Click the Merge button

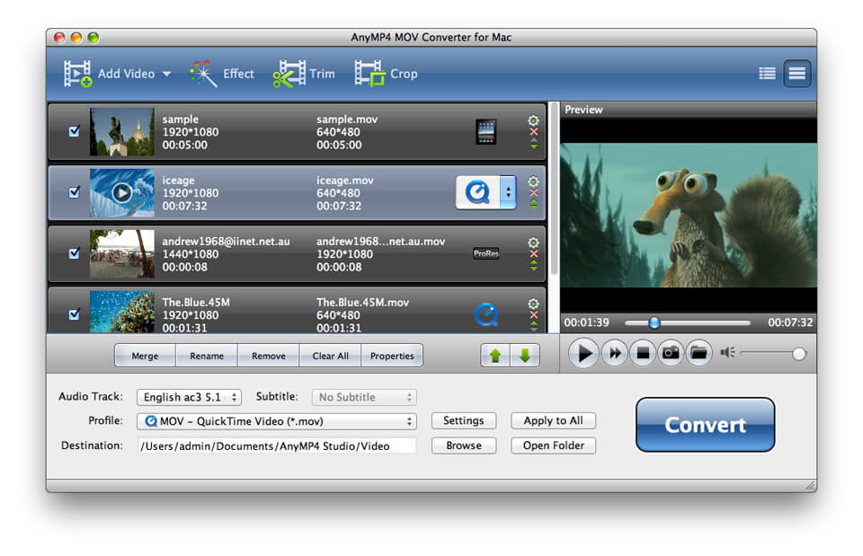click(145, 356)
